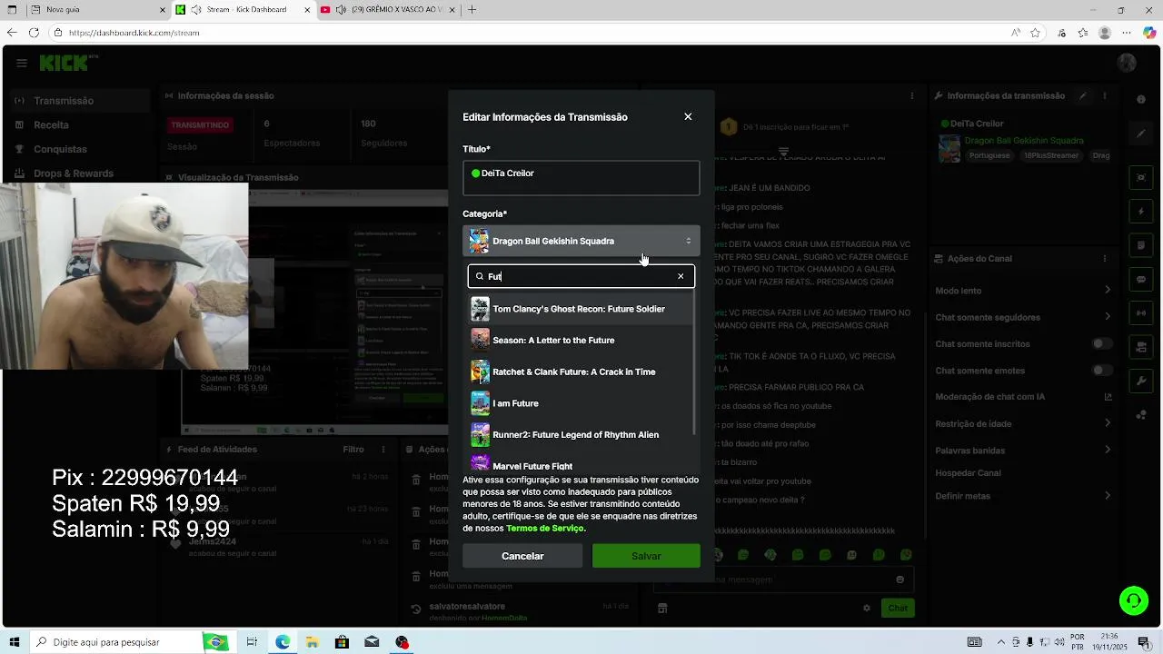Open the hamburger menu beside KICK logo
The image size is (1163, 654).
pos(22,63)
